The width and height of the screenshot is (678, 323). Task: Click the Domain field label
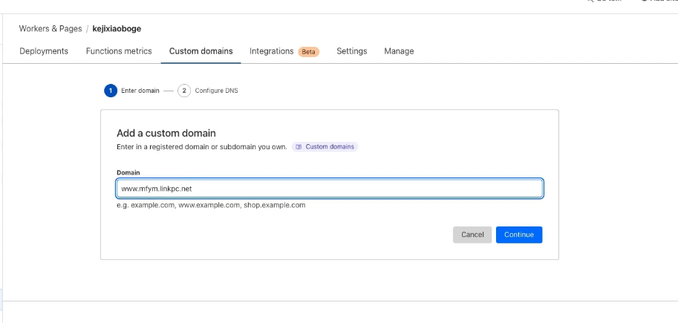coord(128,172)
